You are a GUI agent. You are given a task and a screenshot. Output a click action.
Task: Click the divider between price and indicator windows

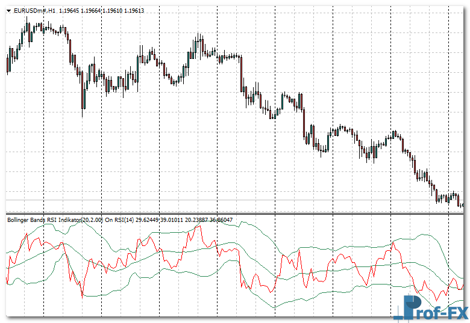(235, 214)
